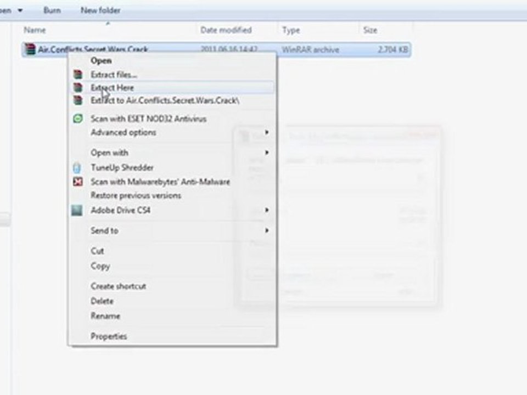Open the dropdown arrow beside Open in toolbar
527x395 pixels.
[x=20, y=10]
